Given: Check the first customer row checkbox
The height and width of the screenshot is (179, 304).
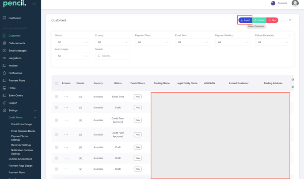Looking at the screenshot, I should [x=57, y=97].
